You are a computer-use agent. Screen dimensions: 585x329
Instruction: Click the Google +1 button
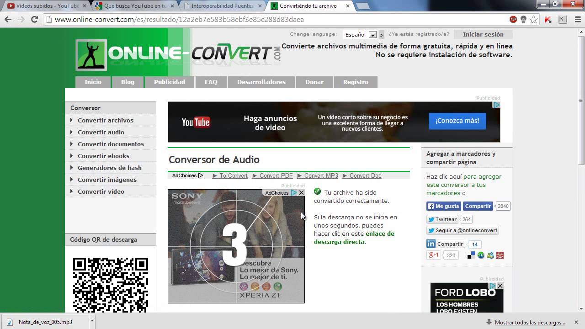[433, 255]
